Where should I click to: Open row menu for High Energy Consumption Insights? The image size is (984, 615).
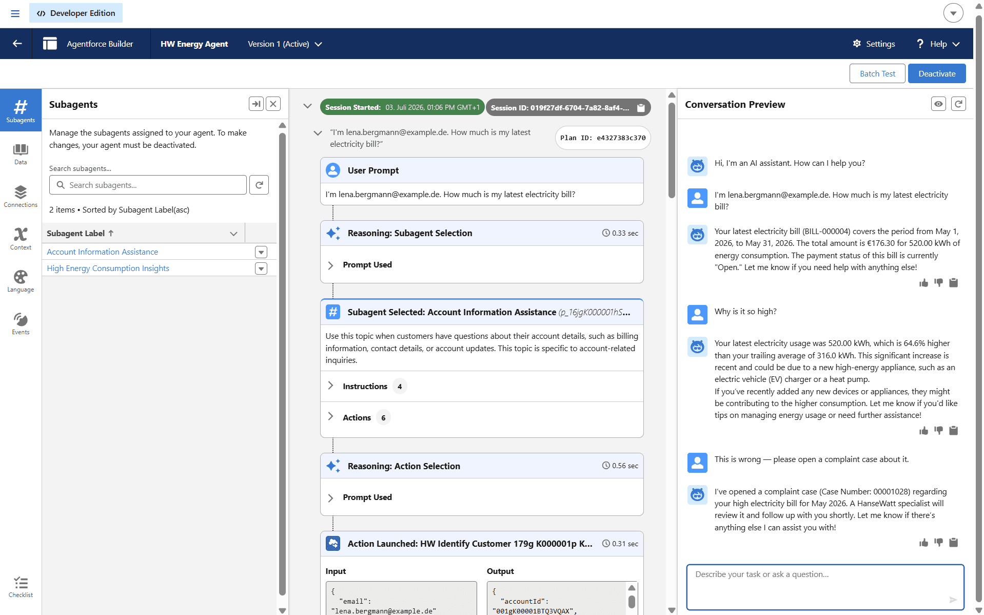click(x=261, y=268)
